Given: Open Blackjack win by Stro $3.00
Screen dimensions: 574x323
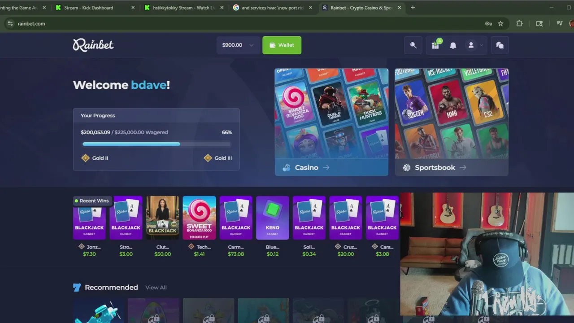Looking at the screenshot, I should point(126,218).
